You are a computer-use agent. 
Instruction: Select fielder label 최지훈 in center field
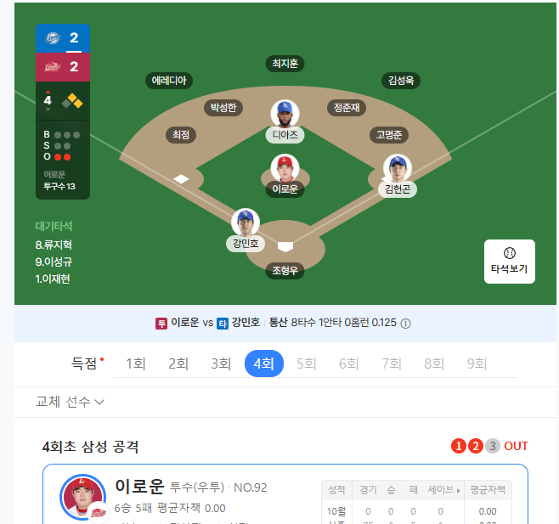(x=285, y=64)
